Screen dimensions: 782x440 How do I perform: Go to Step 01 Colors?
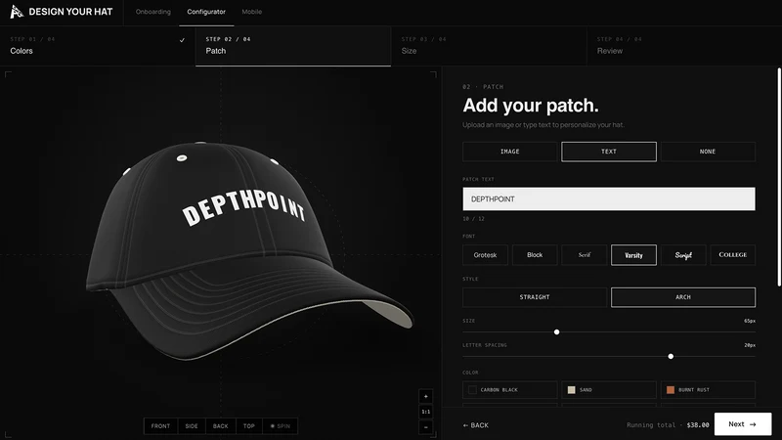[98, 46]
